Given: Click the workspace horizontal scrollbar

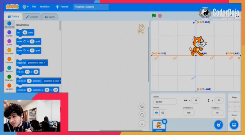Looking at the screenshot, I should 121,130.
